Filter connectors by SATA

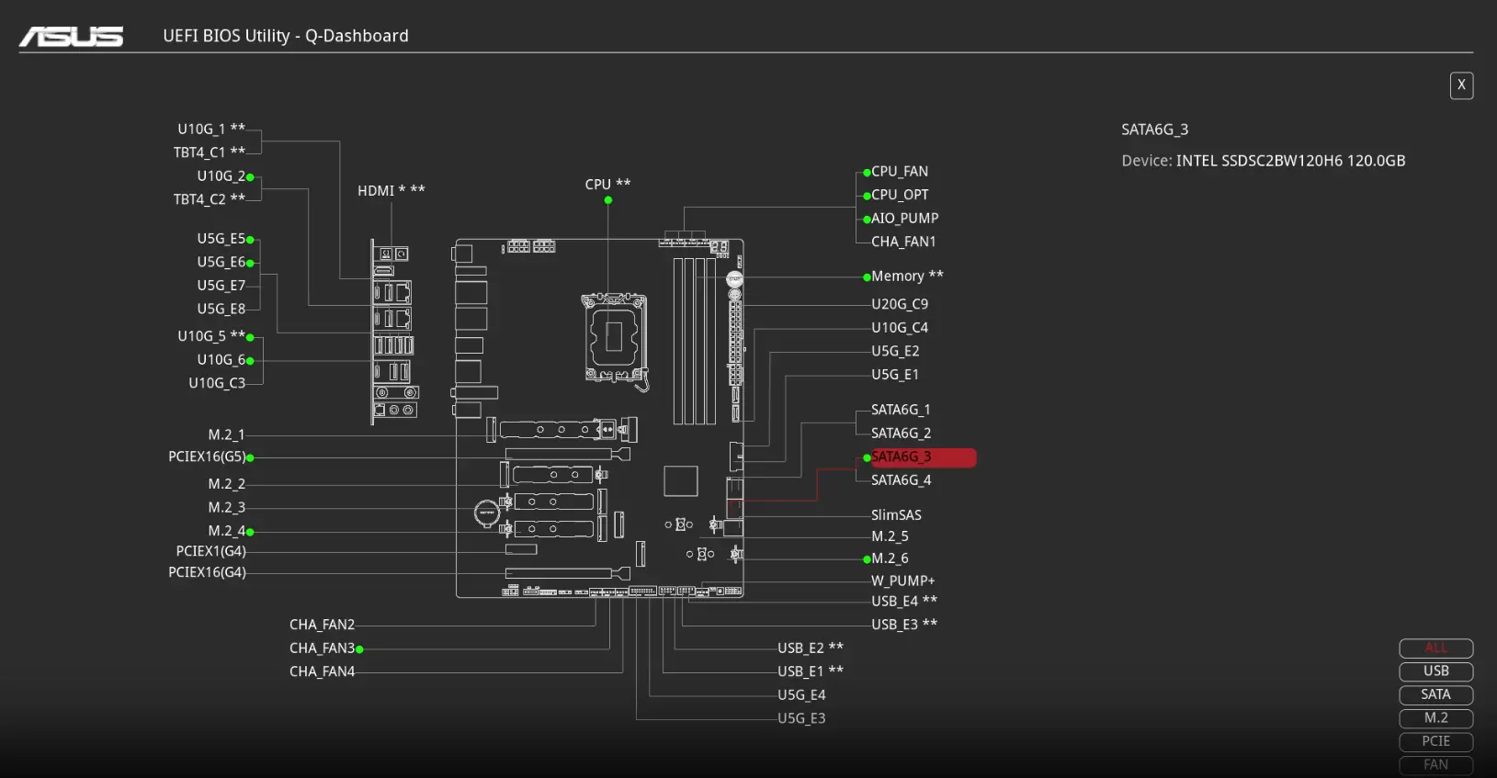coord(1435,695)
